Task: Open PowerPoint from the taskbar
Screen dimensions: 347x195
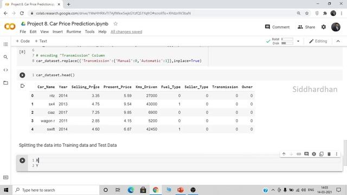Action: coord(181,190)
